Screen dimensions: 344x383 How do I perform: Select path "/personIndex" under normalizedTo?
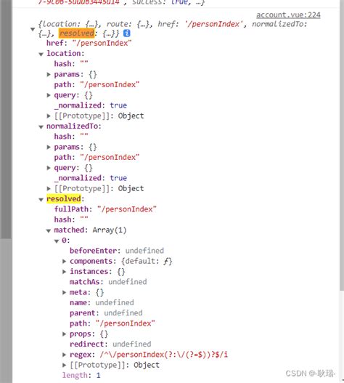point(97,157)
